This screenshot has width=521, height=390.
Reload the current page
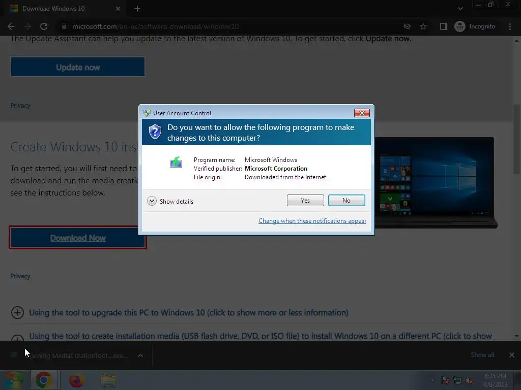click(x=44, y=26)
